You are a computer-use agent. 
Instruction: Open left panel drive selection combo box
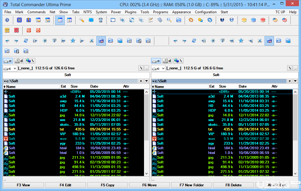point(10,68)
